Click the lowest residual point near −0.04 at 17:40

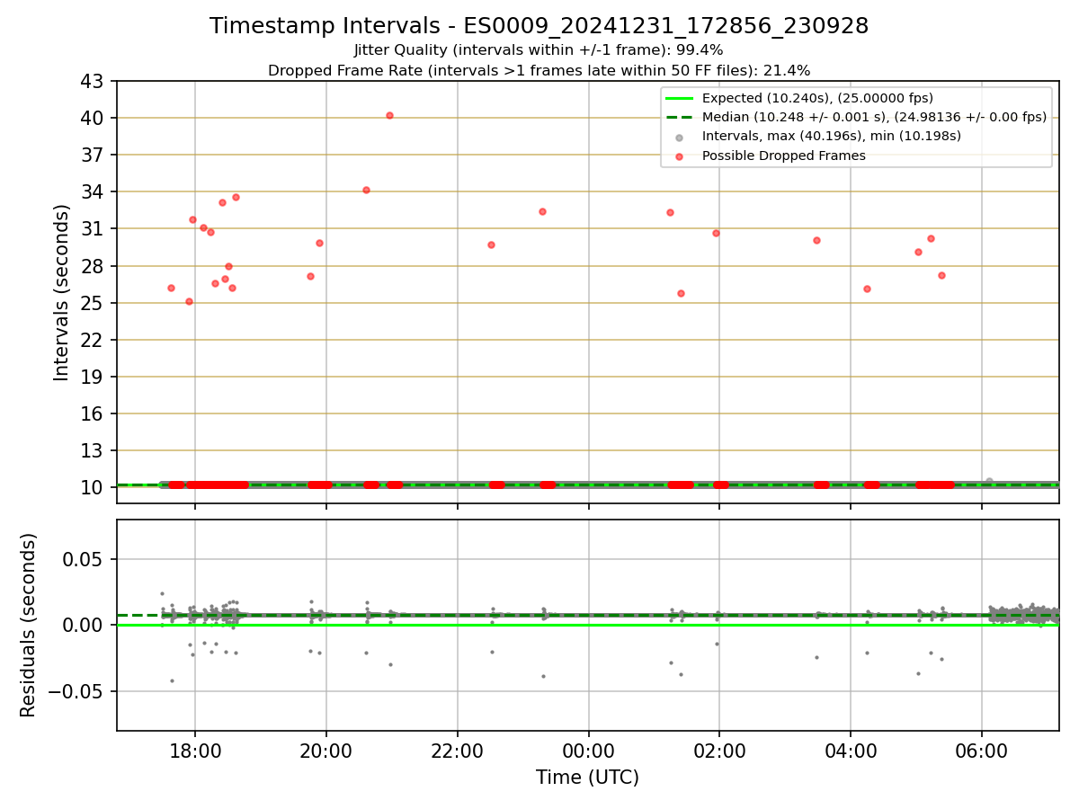point(172,680)
